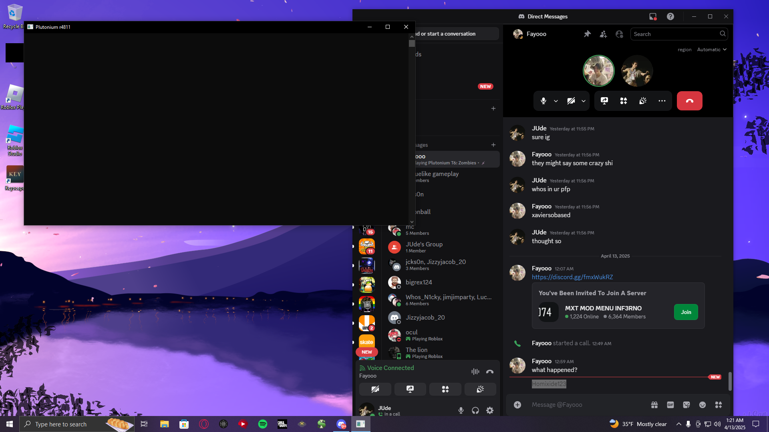The image size is (769, 432).
Task: Join the MXT MOD MENU INF3RNO server
Action: (x=686, y=312)
